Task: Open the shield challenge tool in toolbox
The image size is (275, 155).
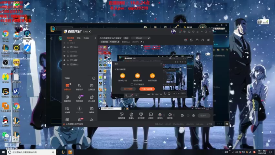Action: tap(67, 99)
